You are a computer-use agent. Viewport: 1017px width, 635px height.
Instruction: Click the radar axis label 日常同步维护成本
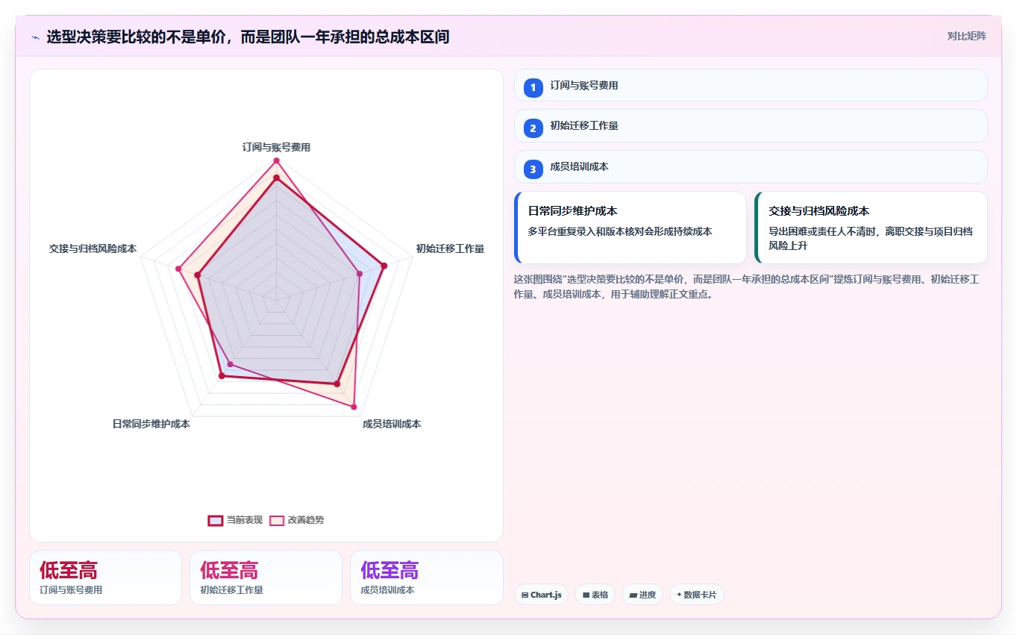151,424
